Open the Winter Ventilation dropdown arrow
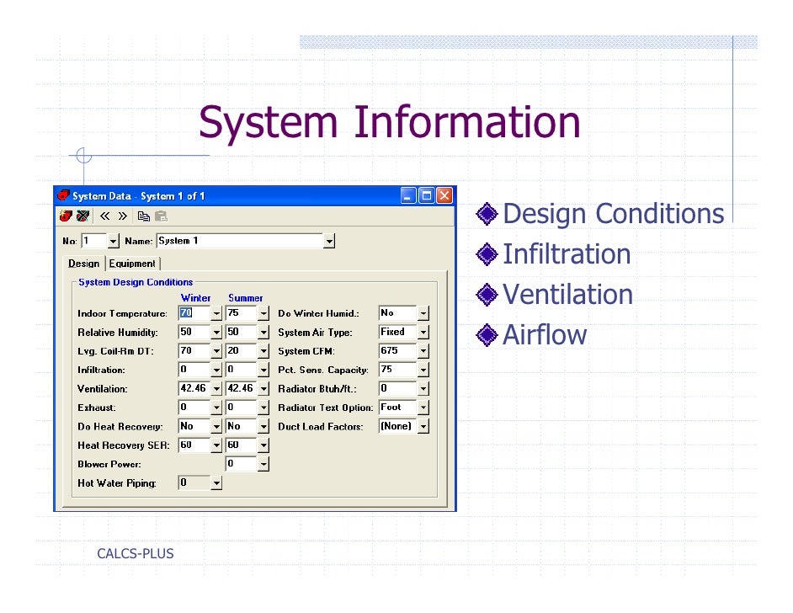793x613 pixels. (216, 389)
